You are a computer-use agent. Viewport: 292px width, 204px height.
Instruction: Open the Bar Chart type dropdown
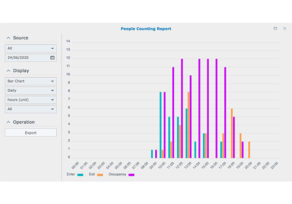click(31, 81)
